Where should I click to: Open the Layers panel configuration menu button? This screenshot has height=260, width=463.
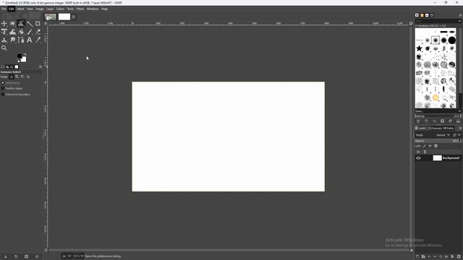click(460, 129)
